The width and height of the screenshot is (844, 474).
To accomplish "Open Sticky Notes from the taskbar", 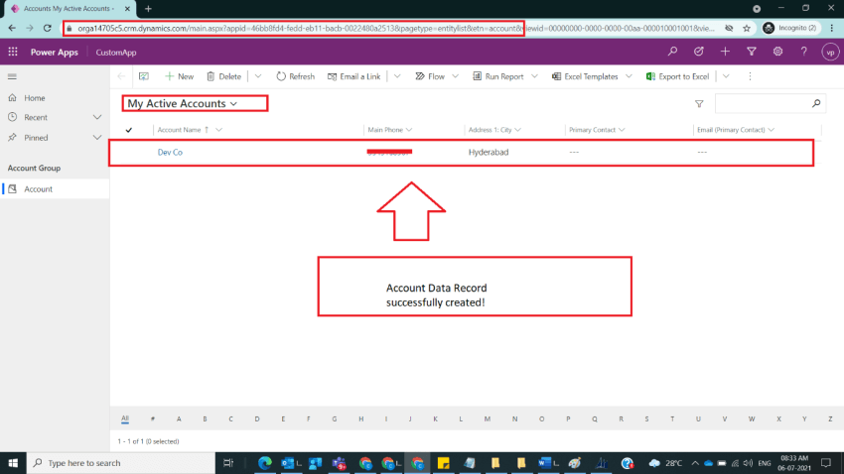I will coord(444,463).
